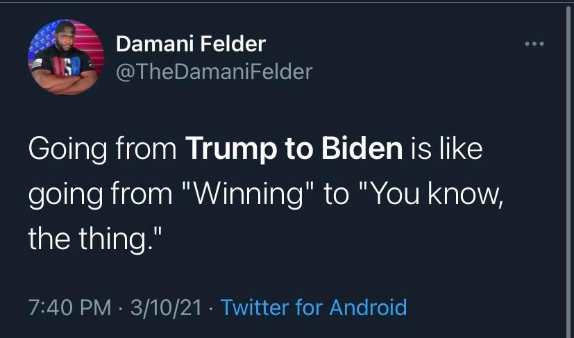The width and height of the screenshot is (574, 338).
Task: Click the word "Android" in the source label
Action: point(368,307)
